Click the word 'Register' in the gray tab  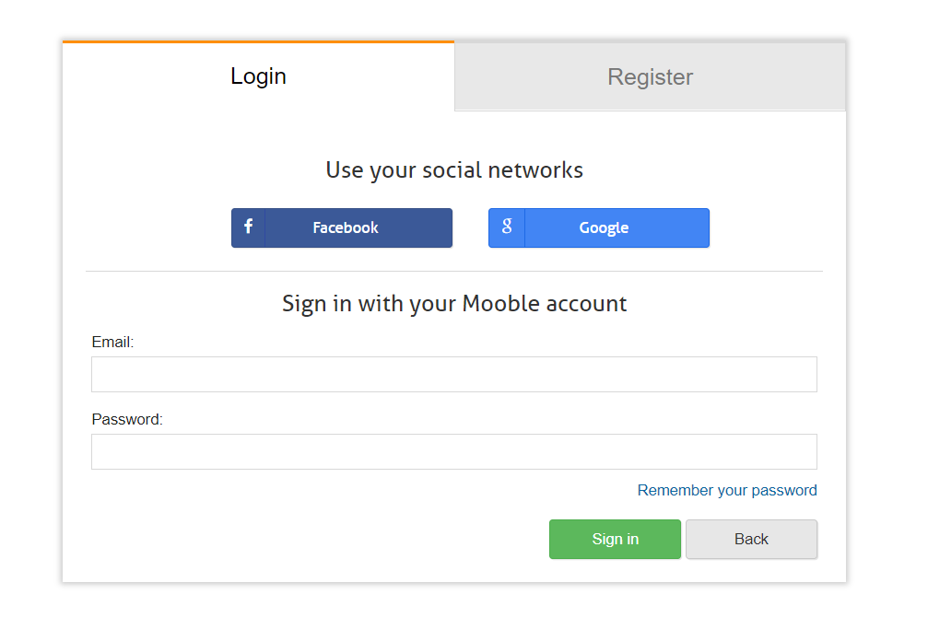tap(650, 77)
